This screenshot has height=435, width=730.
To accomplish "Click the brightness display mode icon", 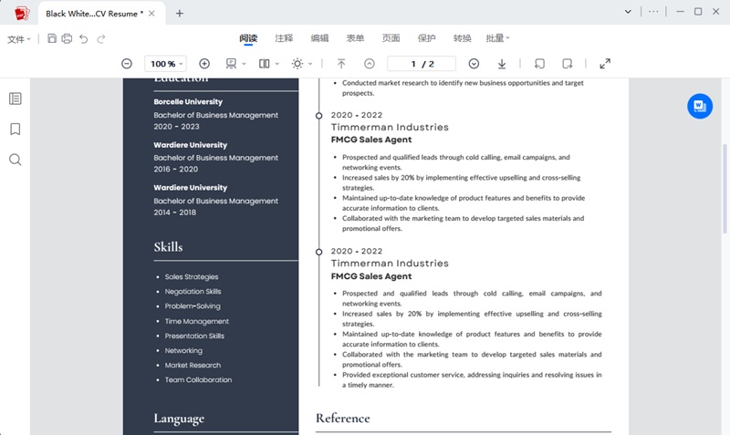I will (297, 64).
